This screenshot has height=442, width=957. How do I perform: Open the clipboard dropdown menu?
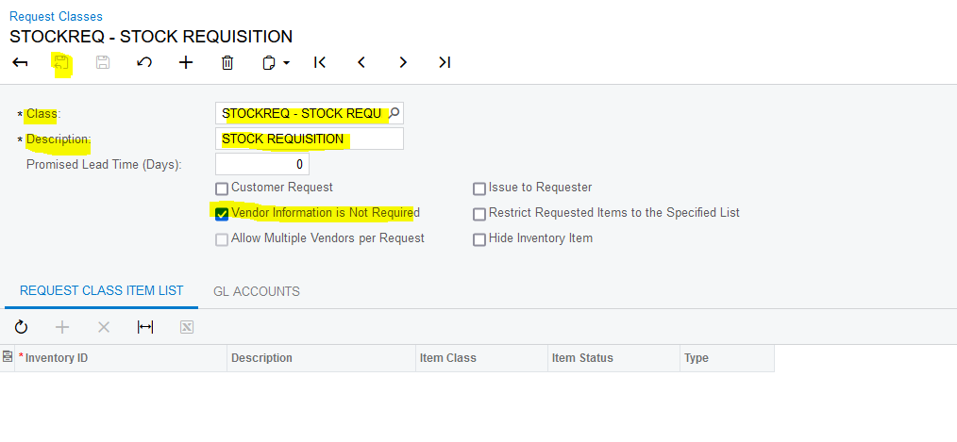[276, 63]
